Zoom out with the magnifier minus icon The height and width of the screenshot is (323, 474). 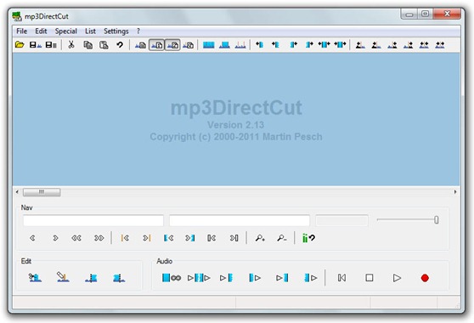(282, 238)
